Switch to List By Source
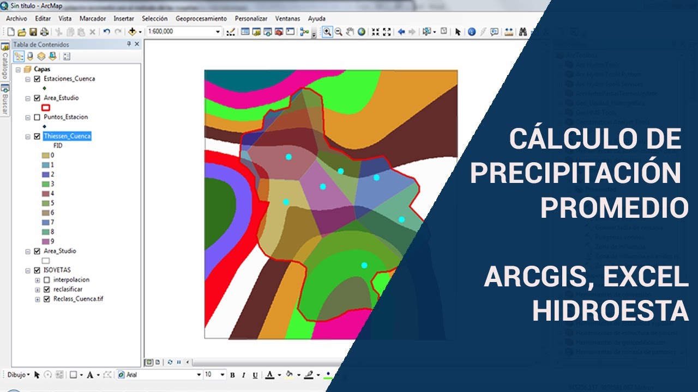The width and height of the screenshot is (698, 392). [x=30, y=56]
